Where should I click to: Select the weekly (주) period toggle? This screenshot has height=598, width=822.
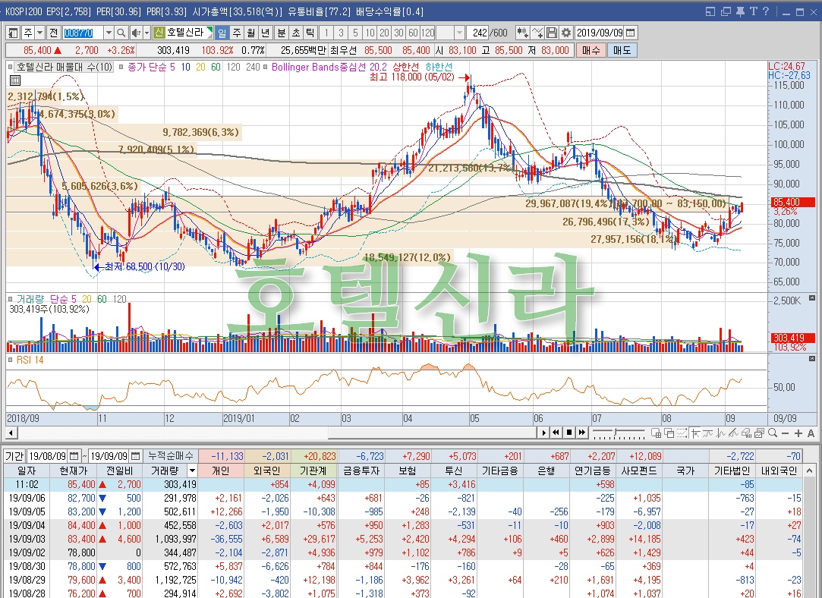237,33
